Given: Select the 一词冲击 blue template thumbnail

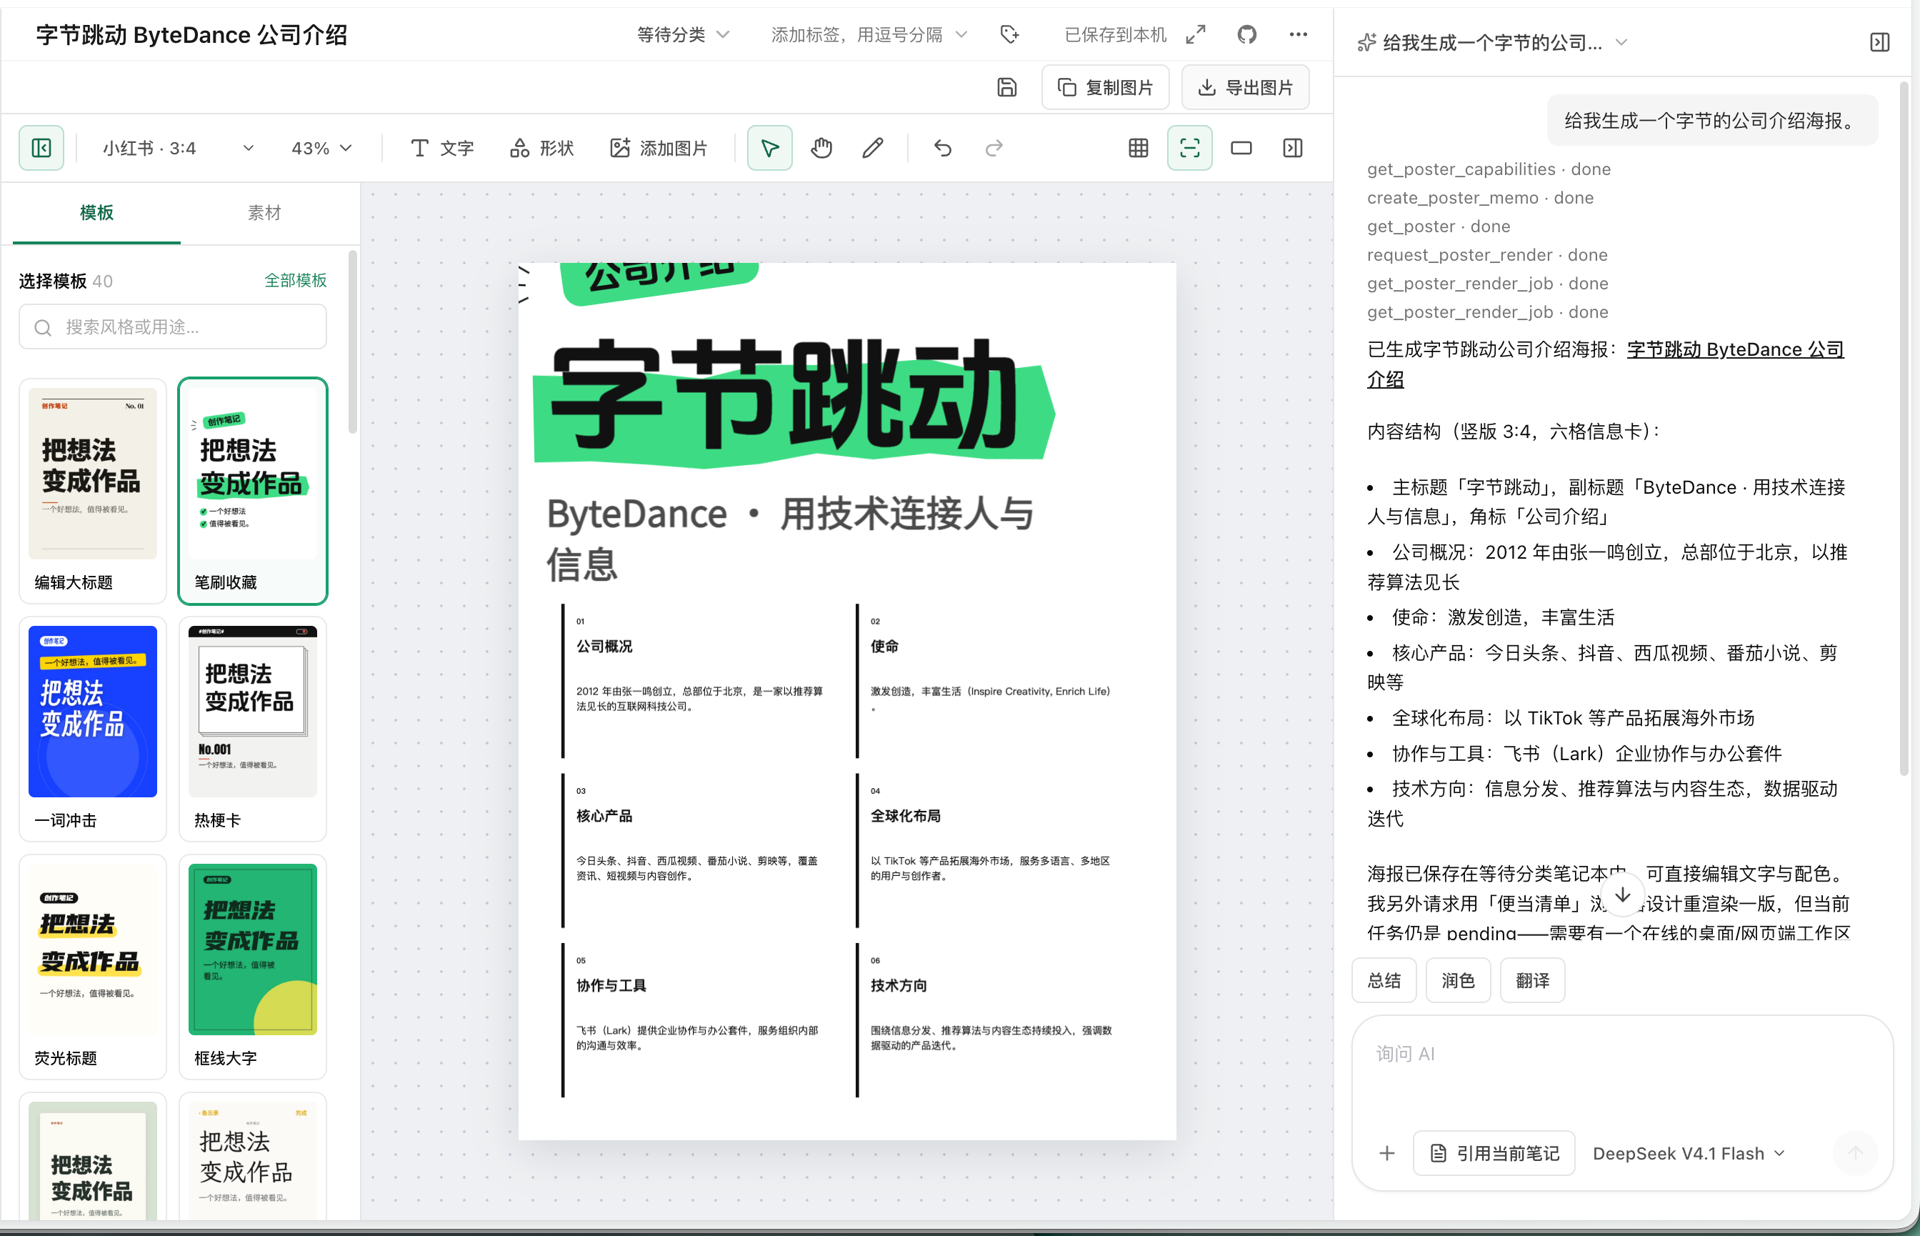Looking at the screenshot, I should pyautogui.click(x=92, y=711).
